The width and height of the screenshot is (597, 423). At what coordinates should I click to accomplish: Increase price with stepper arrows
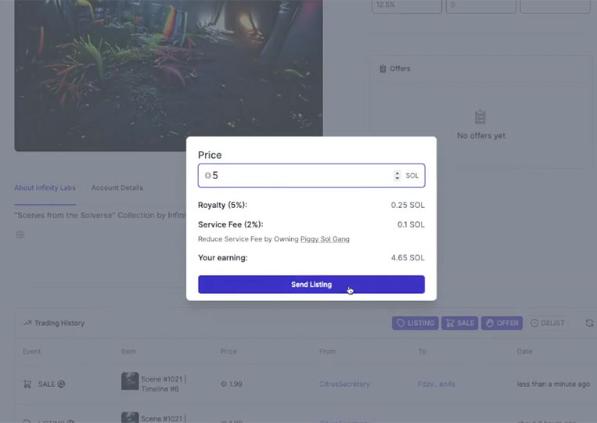397,173
